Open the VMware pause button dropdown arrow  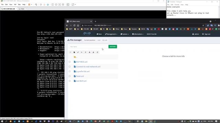(x=32, y=4)
